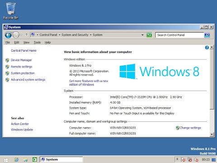This screenshot has width=217, height=163.
Task: Open Device Manager link
Action: (x=21, y=60)
